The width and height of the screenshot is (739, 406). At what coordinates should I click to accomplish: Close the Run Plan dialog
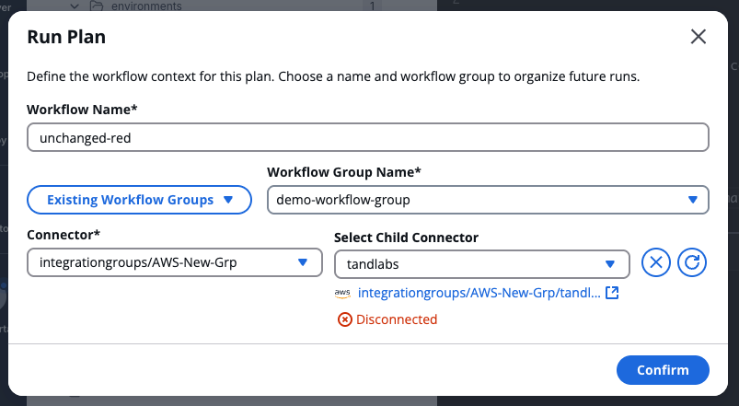699,37
